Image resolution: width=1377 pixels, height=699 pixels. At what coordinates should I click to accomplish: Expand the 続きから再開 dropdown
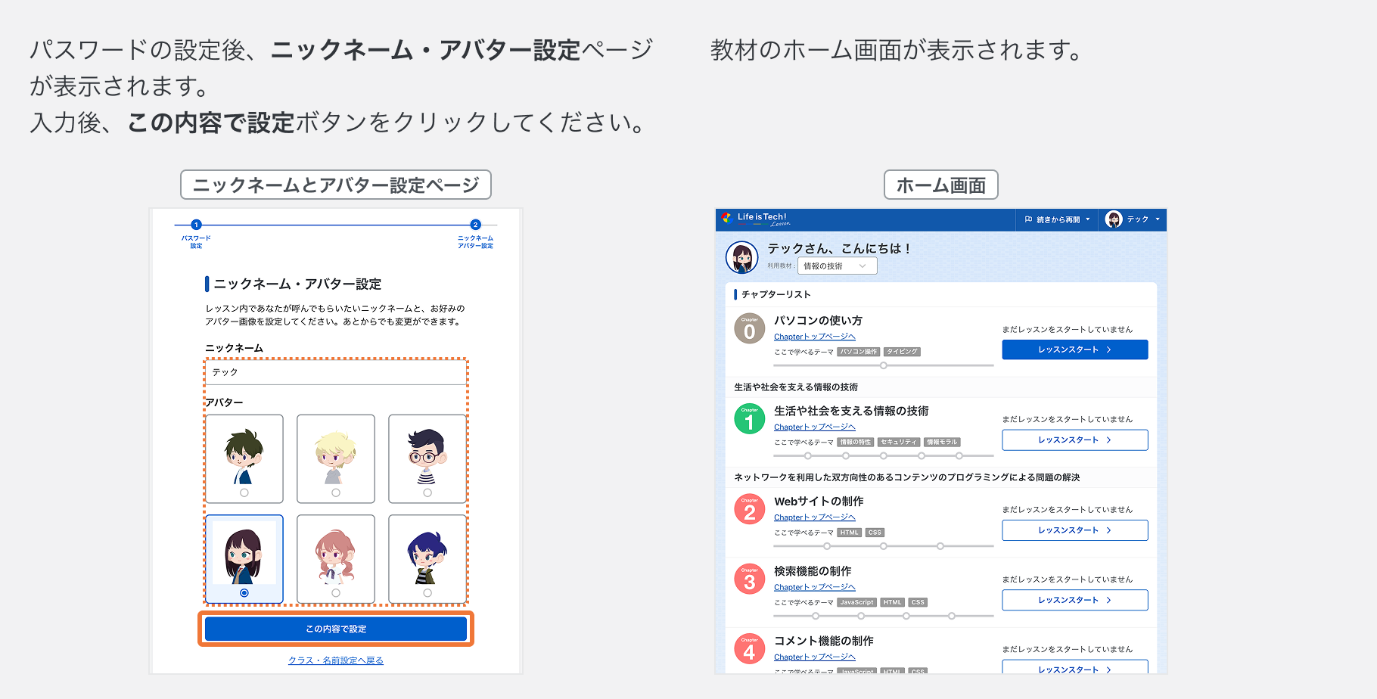tap(1088, 220)
